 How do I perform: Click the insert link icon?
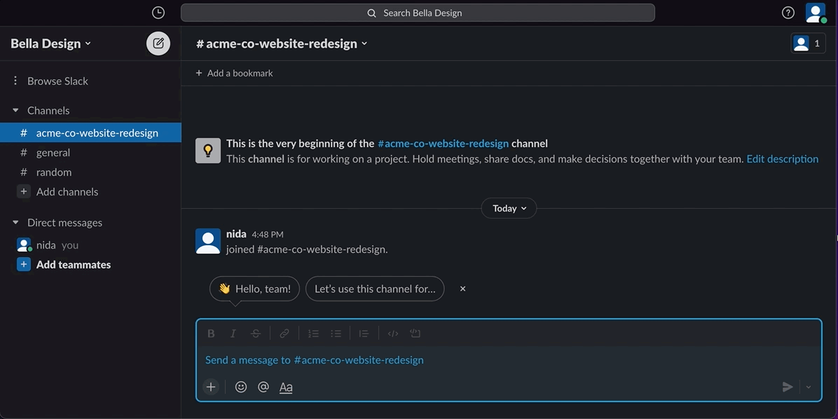pos(284,334)
